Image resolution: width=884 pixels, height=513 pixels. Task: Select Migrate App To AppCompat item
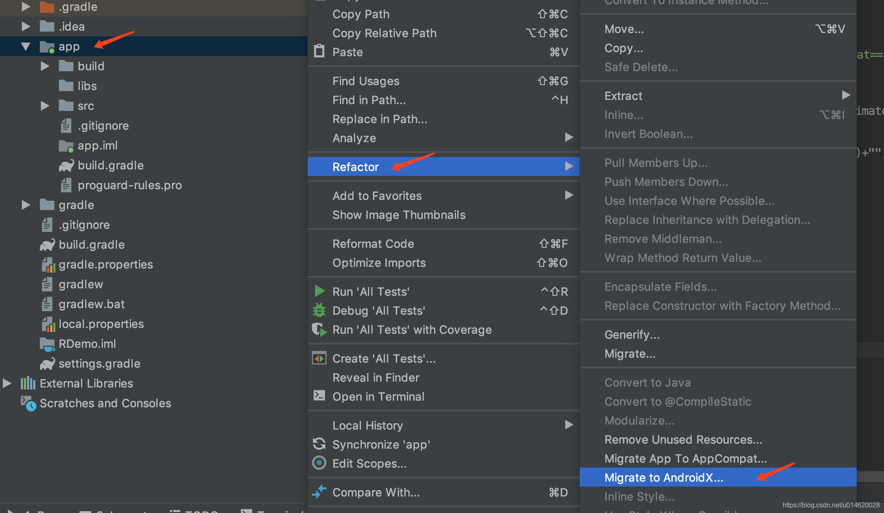pos(718,458)
